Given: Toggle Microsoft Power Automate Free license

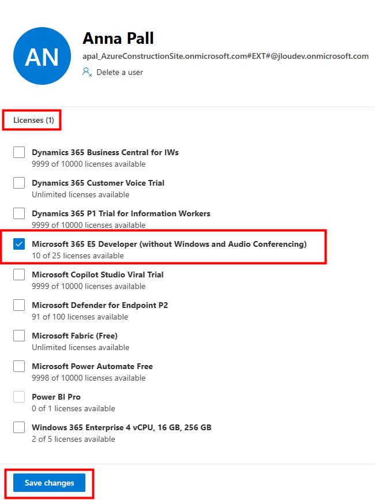Looking at the screenshot, I should tap(20, 366).
